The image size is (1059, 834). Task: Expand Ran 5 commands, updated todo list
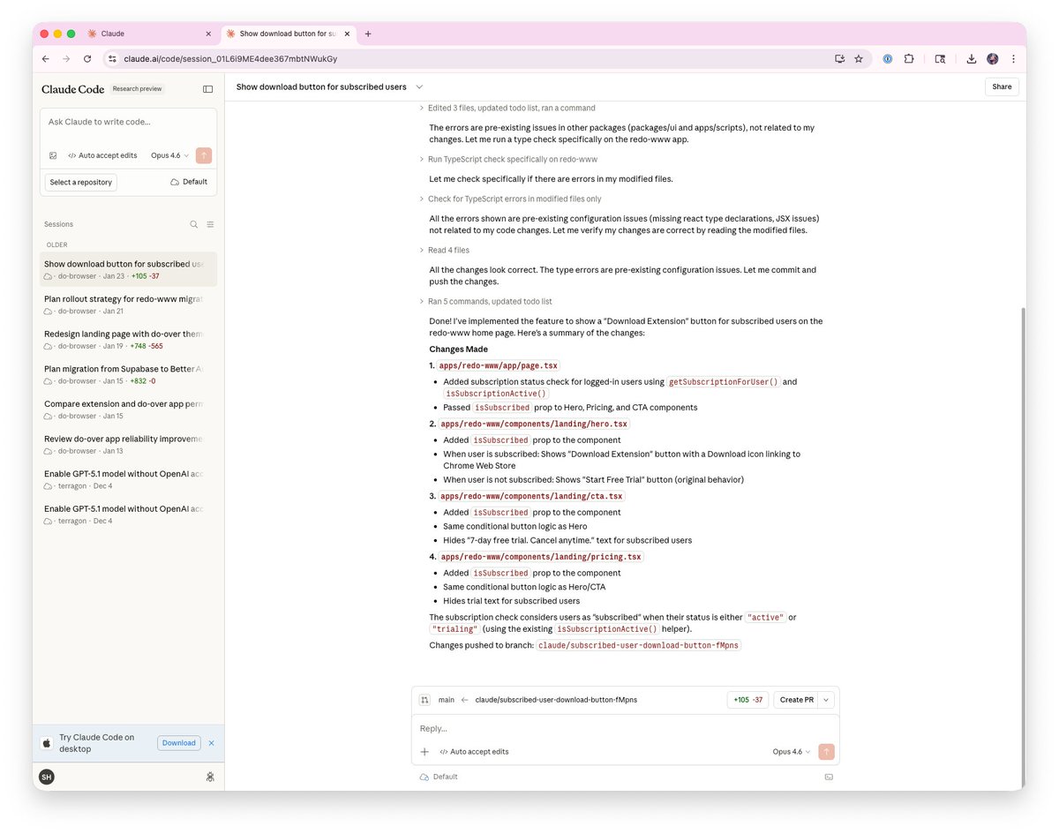point(484,301)
